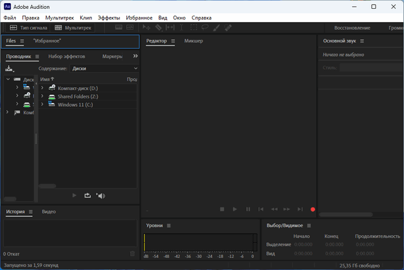Image resolution: width=404 pixels, height=270 pixels.
Task: Expand the Windows 11 (C:) drive
Action: pos(42,104)
